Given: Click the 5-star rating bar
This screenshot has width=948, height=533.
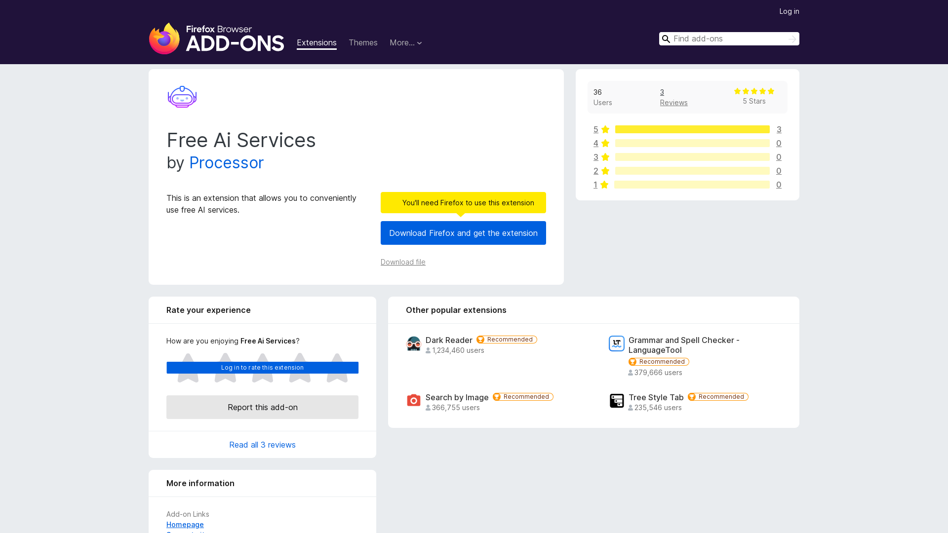Looking at the screenshot, I should (692, 129).
